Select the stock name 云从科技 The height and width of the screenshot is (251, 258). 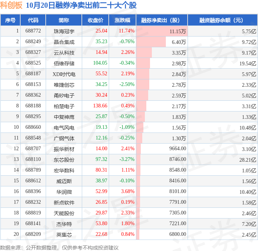coord(64,53)
